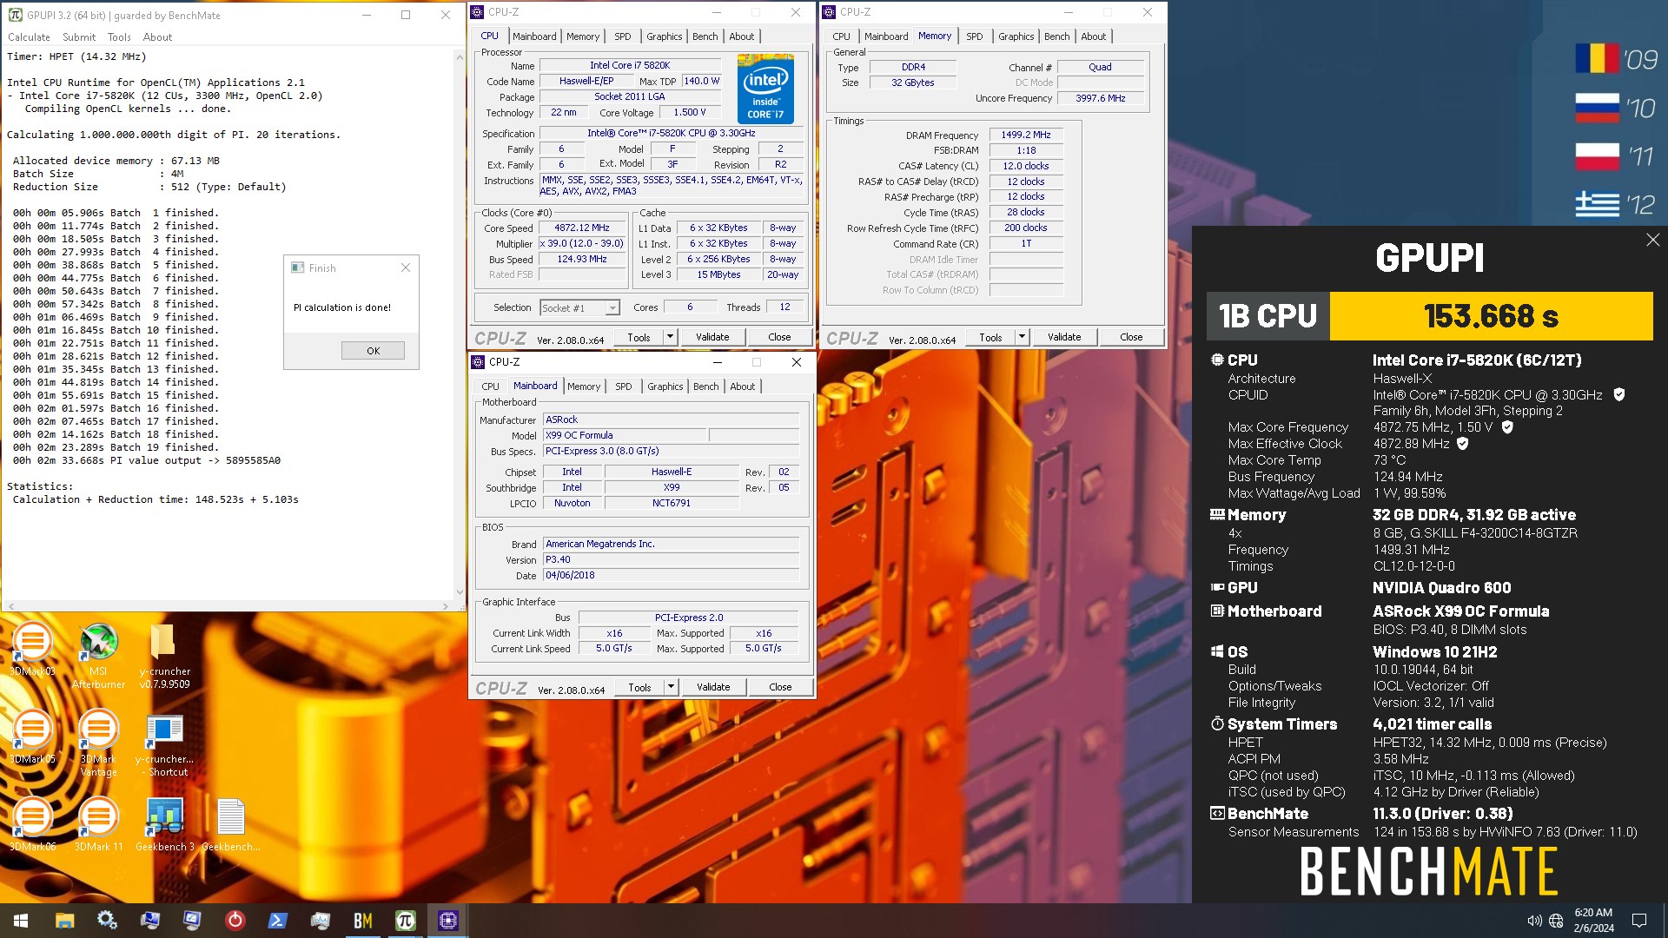Open the 3DMark Vantage desktop shortcut
The image size is (1668, 938).
pos(98,743)
